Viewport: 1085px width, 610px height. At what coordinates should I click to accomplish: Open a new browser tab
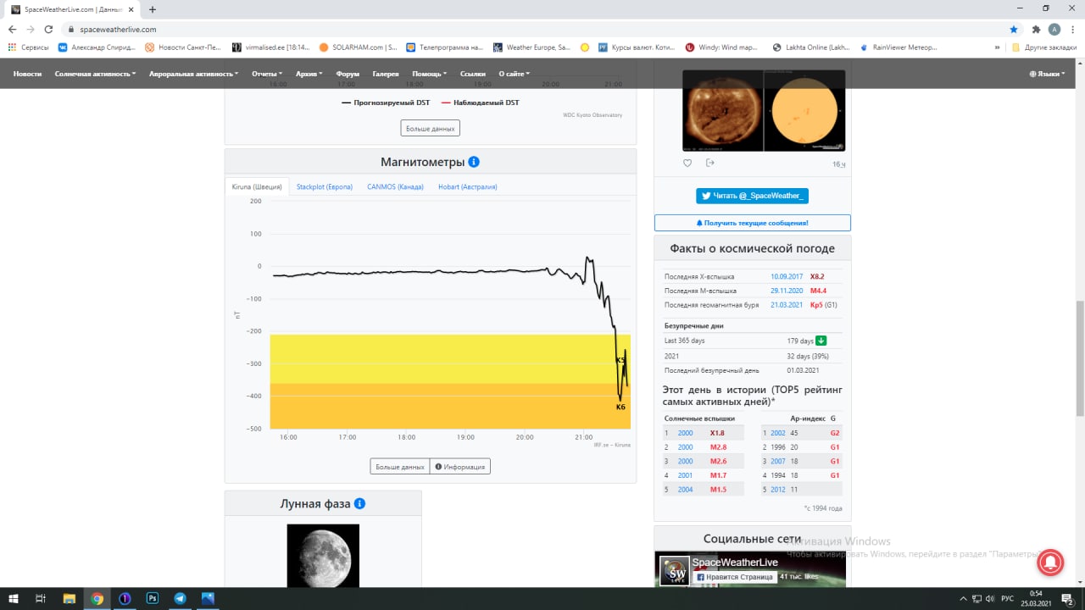click(153, 9)
